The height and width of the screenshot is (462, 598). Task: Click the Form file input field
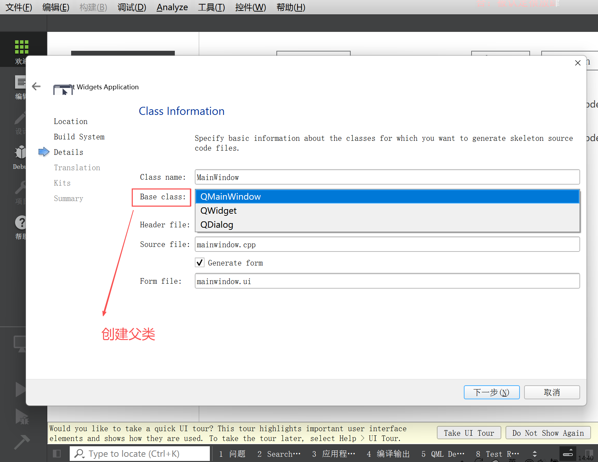tap(387, 281)
